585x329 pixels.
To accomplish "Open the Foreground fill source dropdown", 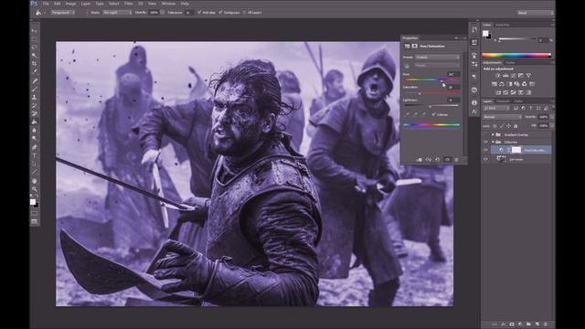I will [x=63, y=12].
